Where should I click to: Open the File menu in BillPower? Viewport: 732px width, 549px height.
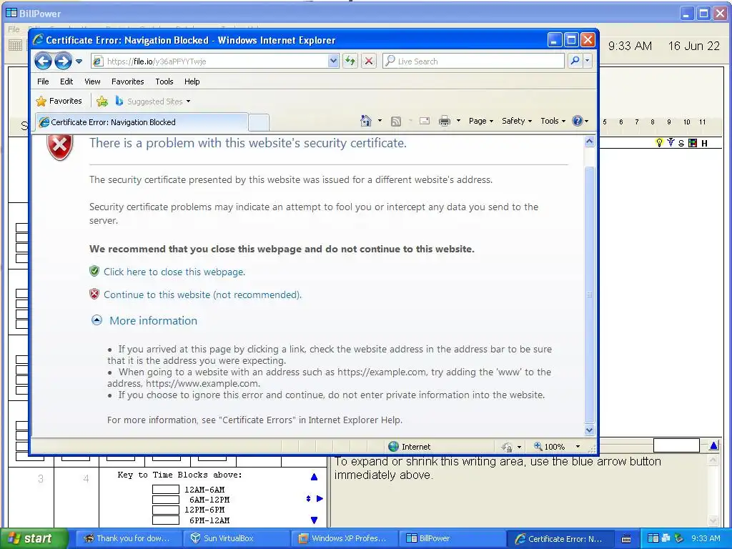14,29
